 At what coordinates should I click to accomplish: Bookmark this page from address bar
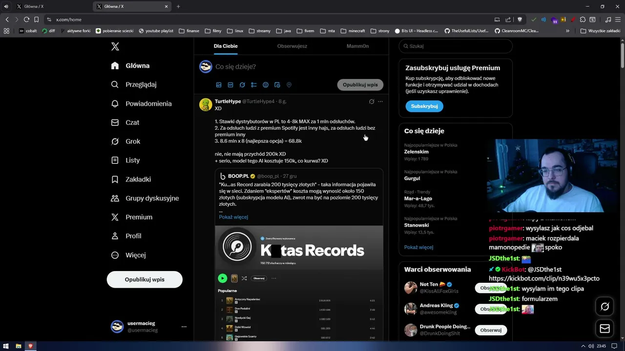[x=36, y=19]
